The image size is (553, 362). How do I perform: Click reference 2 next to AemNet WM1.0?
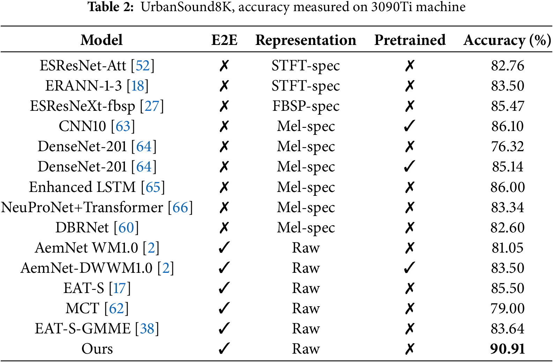point(151,248)
